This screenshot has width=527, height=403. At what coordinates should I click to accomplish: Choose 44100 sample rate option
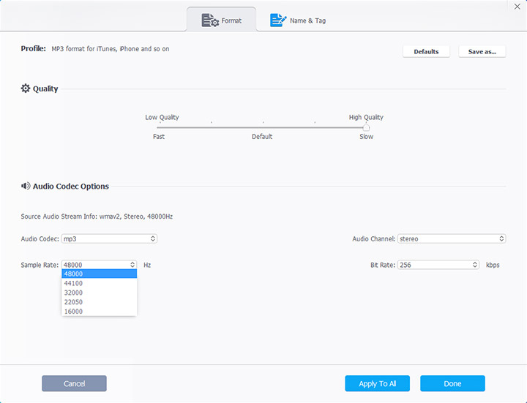pos(99,283)
